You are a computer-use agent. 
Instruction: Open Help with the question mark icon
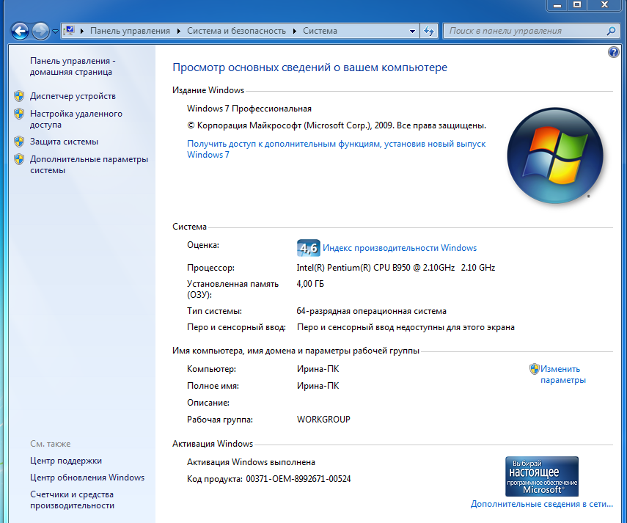[613, 52]
